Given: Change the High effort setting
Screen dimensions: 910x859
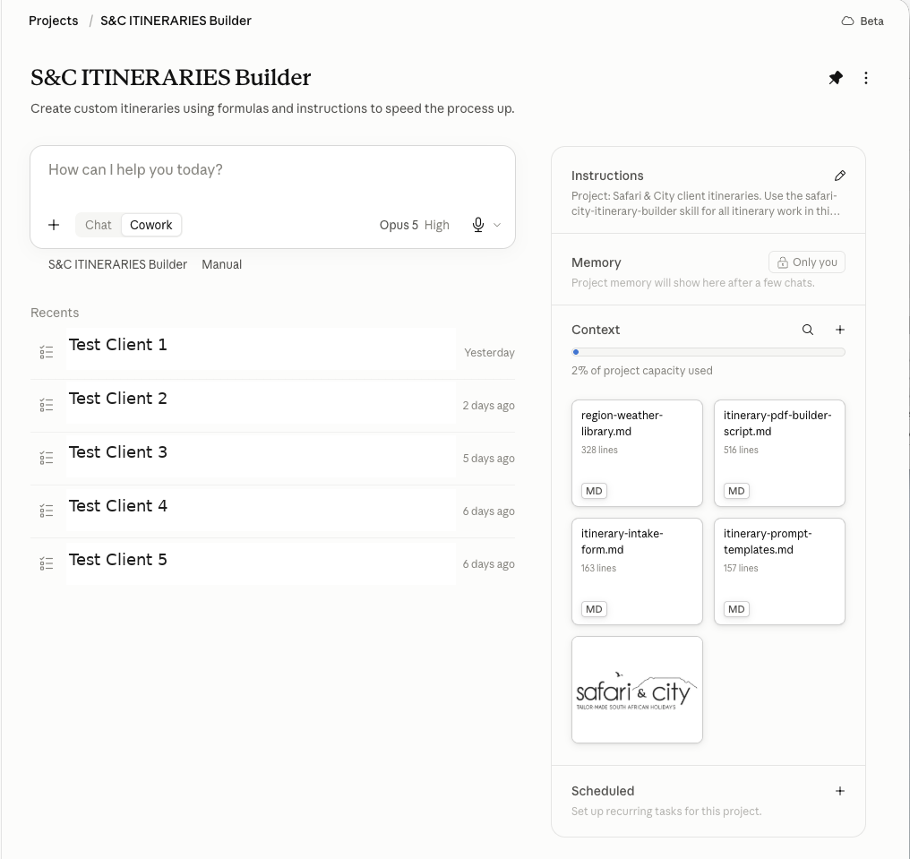Looking at the screenshot, I should [x=436, y=225].
